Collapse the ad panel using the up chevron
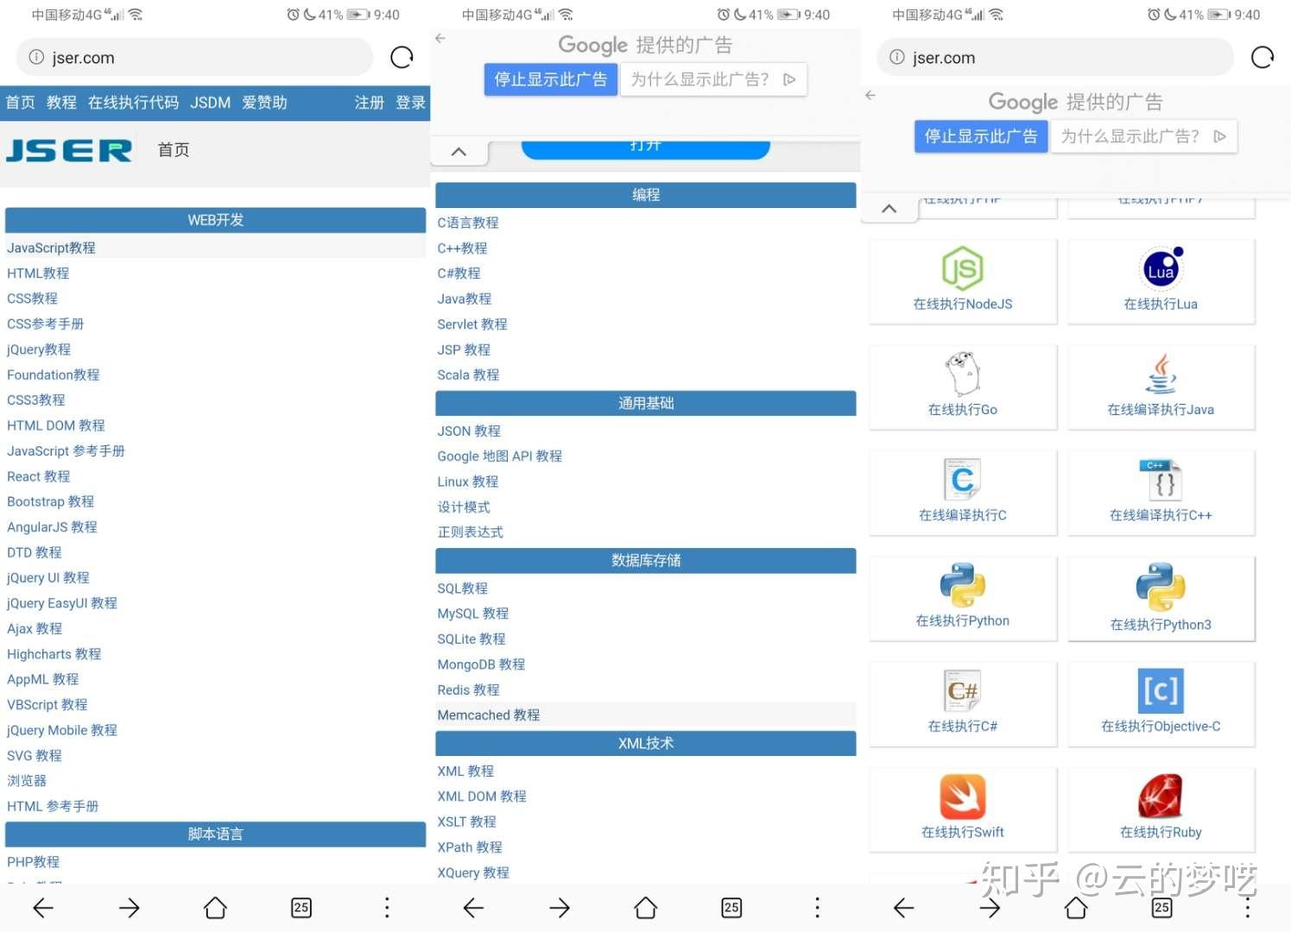The height and width of the screenshot is (932, 1291). pyautogui.click(x=459, y=150)
